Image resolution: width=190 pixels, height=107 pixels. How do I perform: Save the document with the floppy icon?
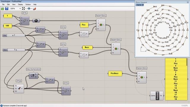pos(7,9)
